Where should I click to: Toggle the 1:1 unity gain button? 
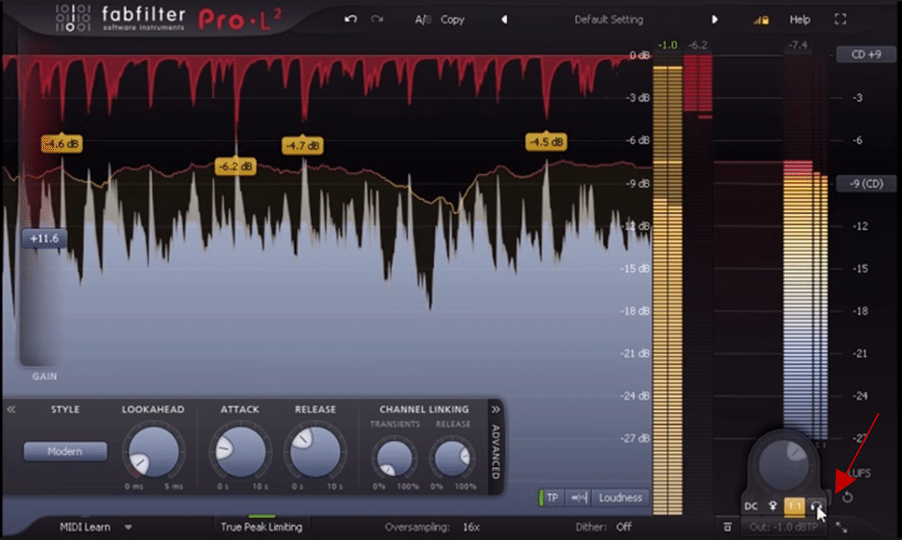[794, 506]
